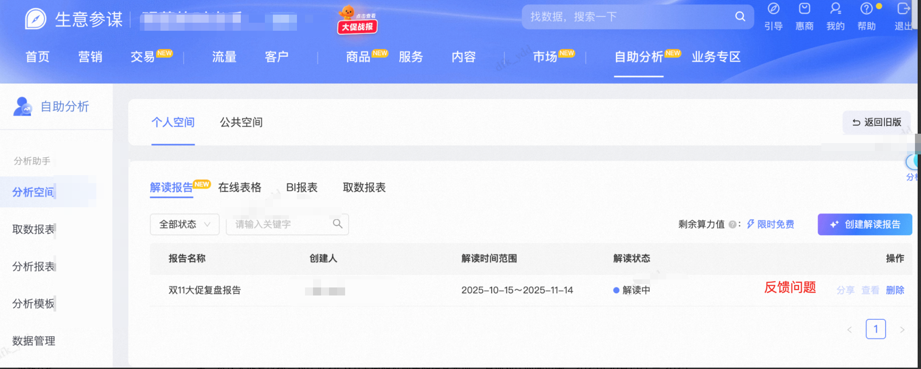Click the 自助分析 sidebar title text

65,106
